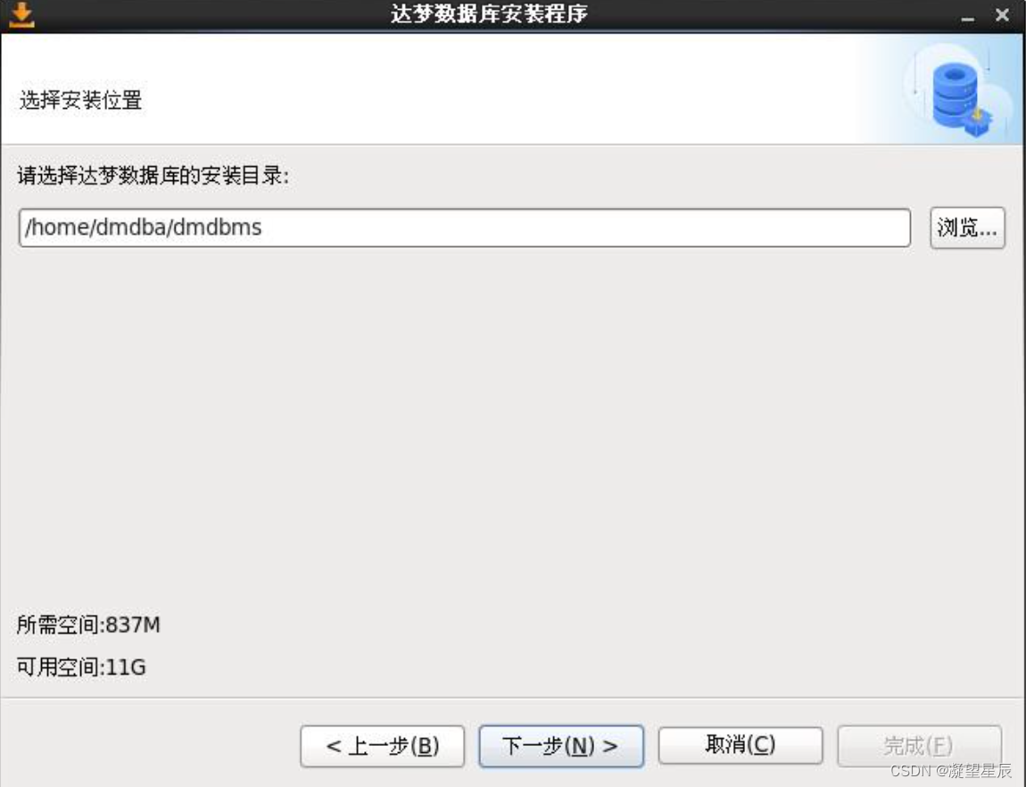Viewport: 1026px width, 787px height.
Task: Click the installer download icon in title bar
Action: pyautogui.click(x=21, y=15)
